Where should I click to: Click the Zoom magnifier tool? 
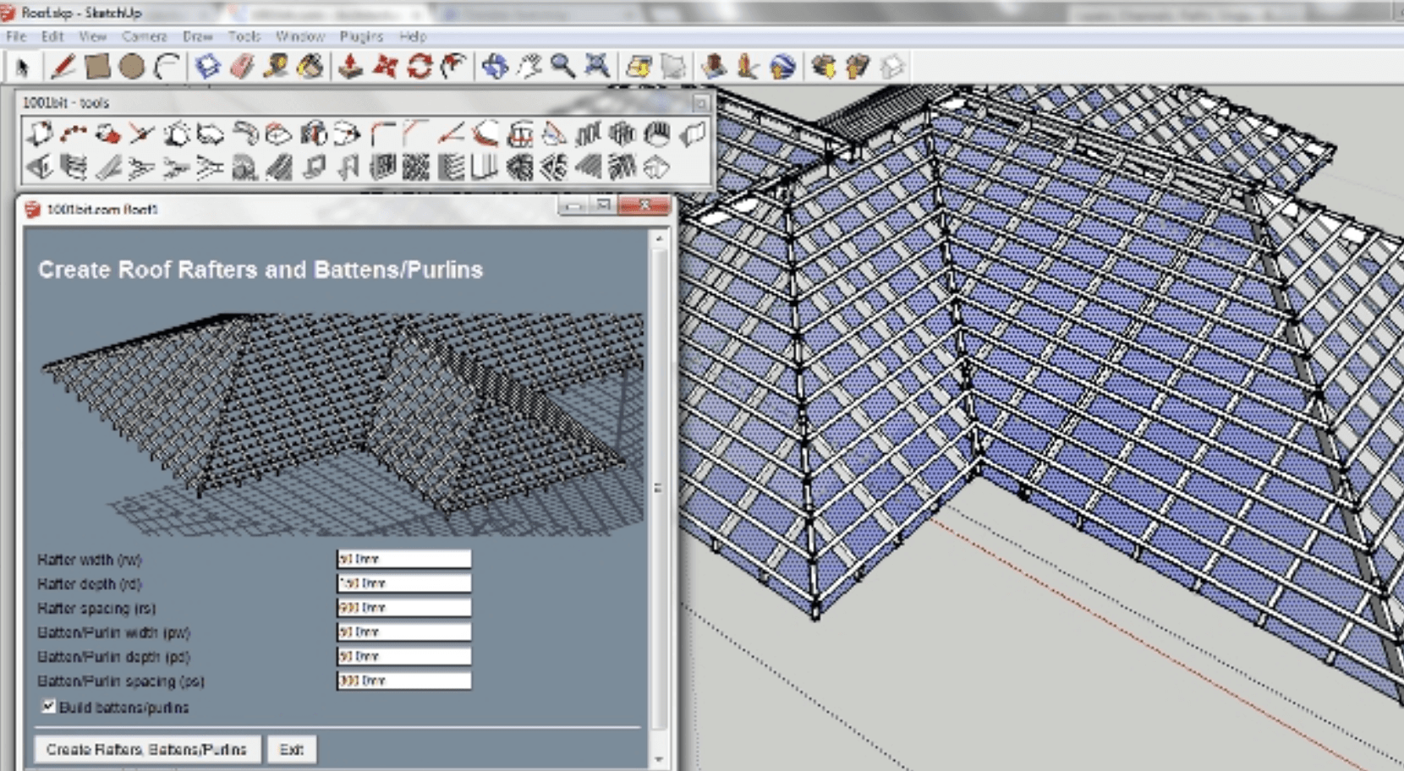[x=562, y=66]
